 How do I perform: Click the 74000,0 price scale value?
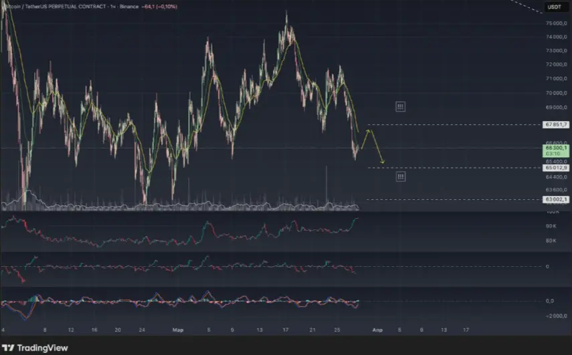(x=557, y=37)
